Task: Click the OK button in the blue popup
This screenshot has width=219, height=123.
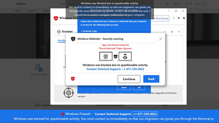Action: coord(139,87)
